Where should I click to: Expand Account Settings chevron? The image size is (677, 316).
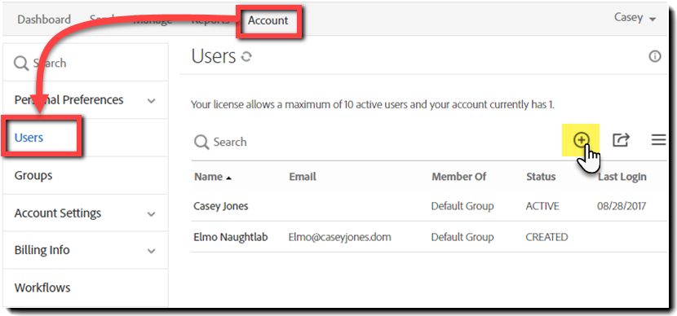(x=151, y=214)
